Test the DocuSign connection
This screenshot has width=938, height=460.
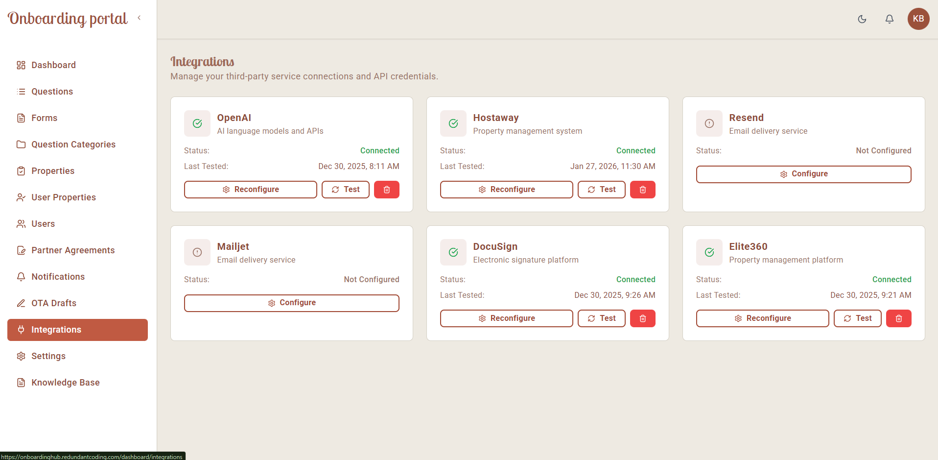(602, 318)
